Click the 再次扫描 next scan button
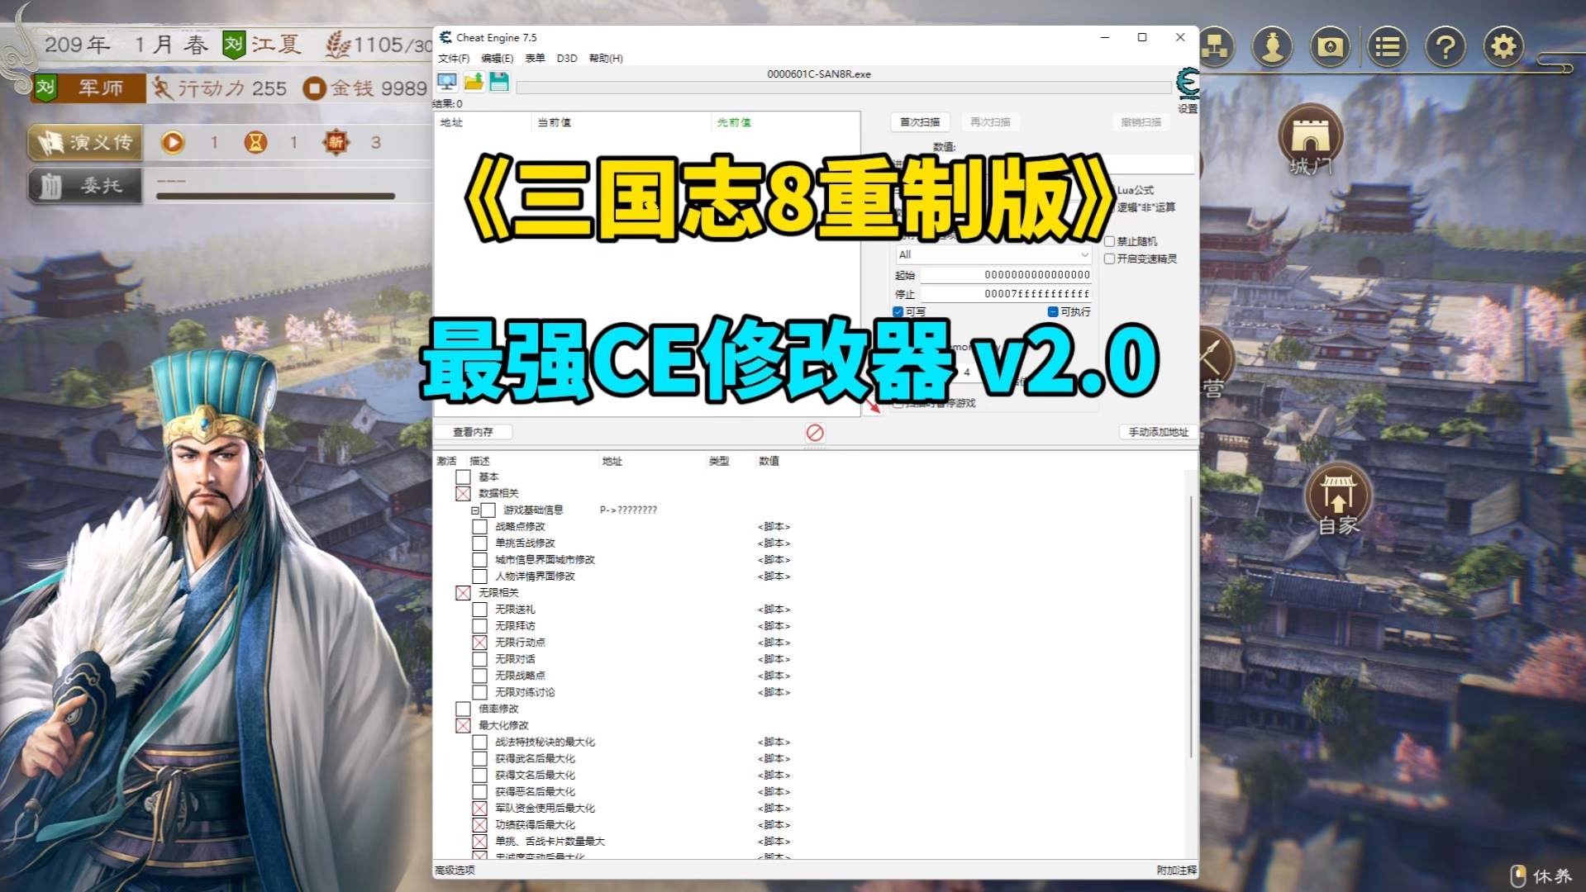 (990, 122)
